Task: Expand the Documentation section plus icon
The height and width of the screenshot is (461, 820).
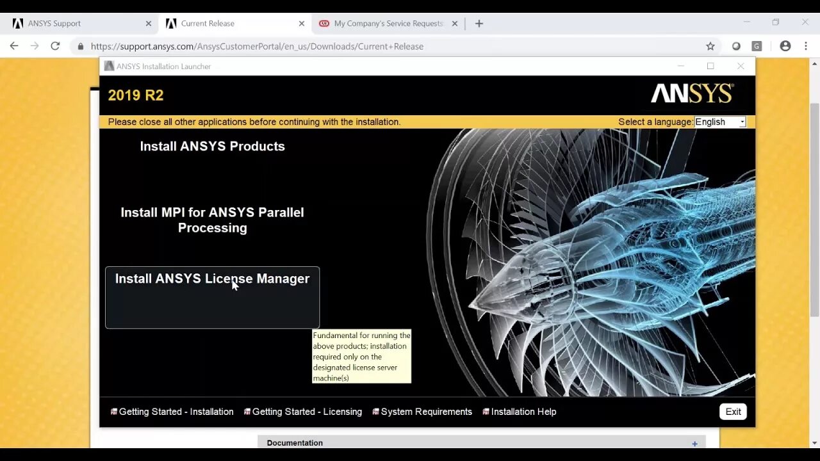Action: coord(694,443)
